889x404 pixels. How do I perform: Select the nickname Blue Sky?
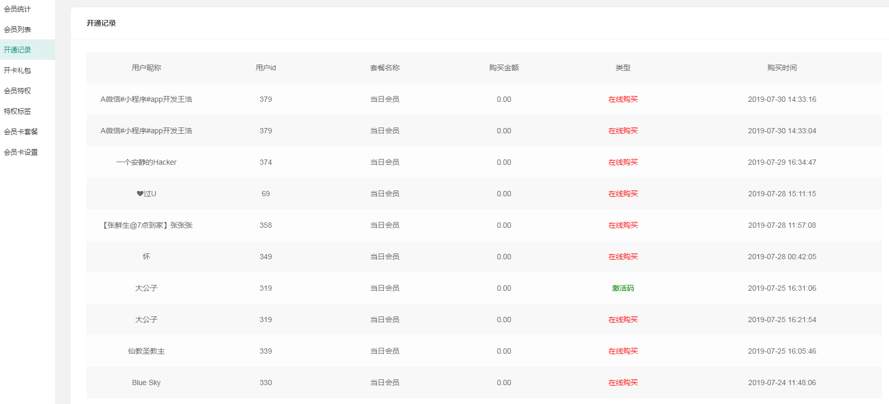pos(146,382)
